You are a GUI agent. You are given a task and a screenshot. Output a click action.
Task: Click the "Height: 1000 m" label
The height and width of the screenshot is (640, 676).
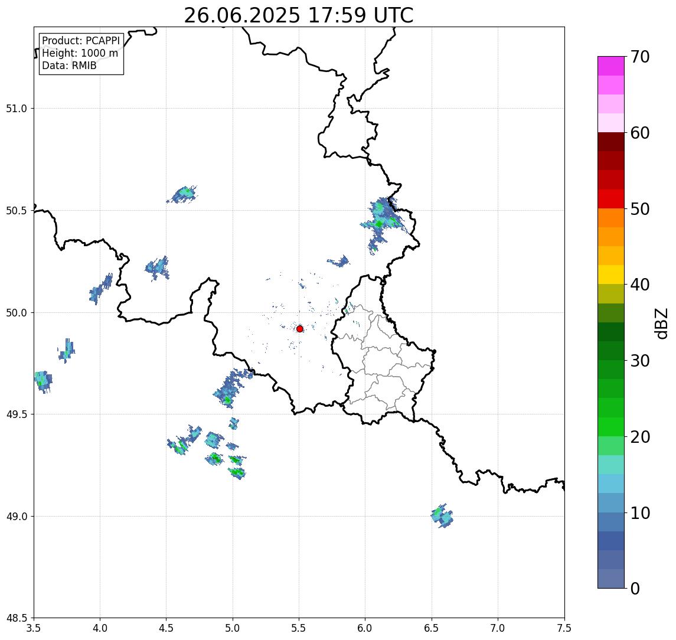[x=80, y=53]
